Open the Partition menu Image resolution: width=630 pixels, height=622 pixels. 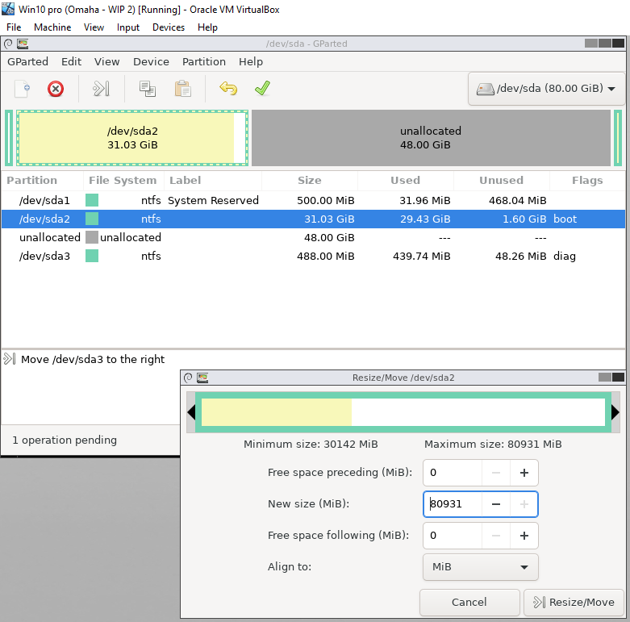coord(204,61)
